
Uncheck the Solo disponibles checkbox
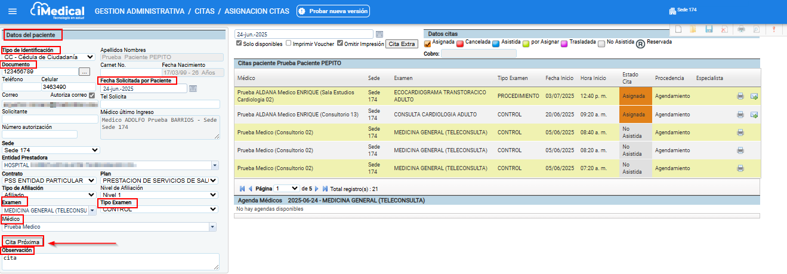coord(239,44)
